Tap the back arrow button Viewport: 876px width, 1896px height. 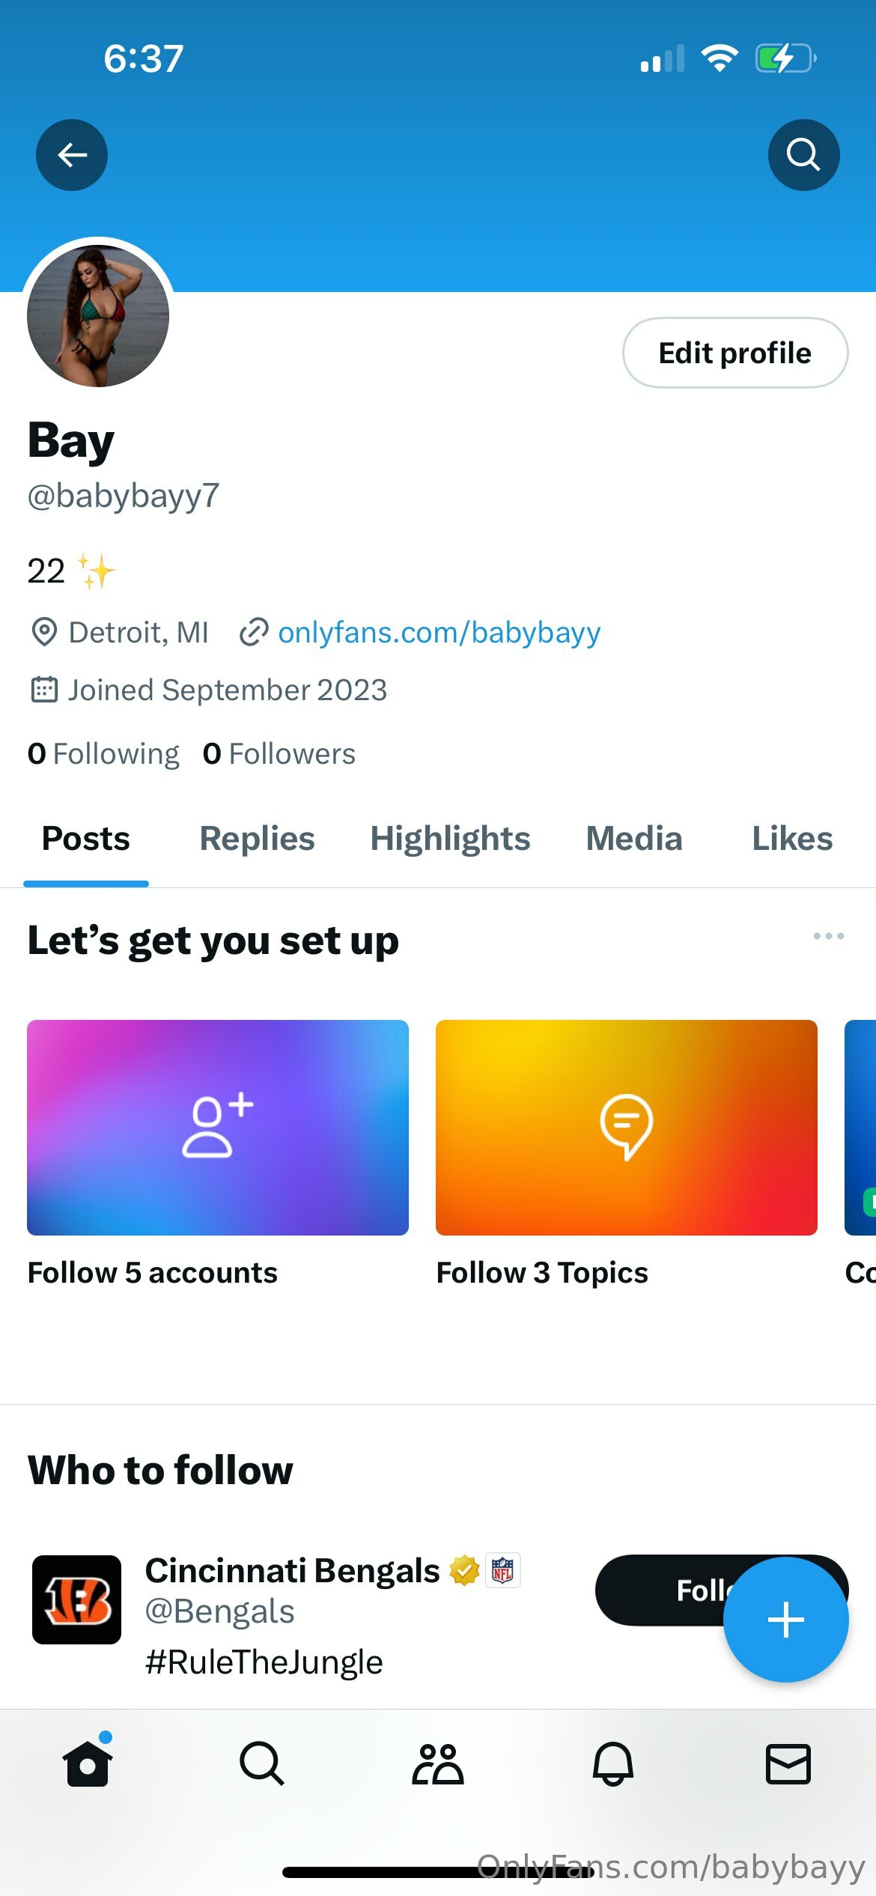pos(72,155)
